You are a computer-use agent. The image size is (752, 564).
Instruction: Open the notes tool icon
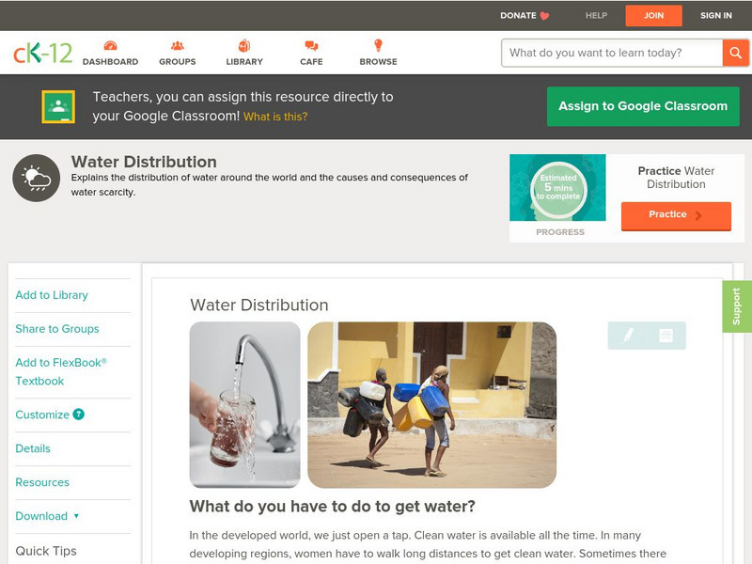click(x=666, y=336)
